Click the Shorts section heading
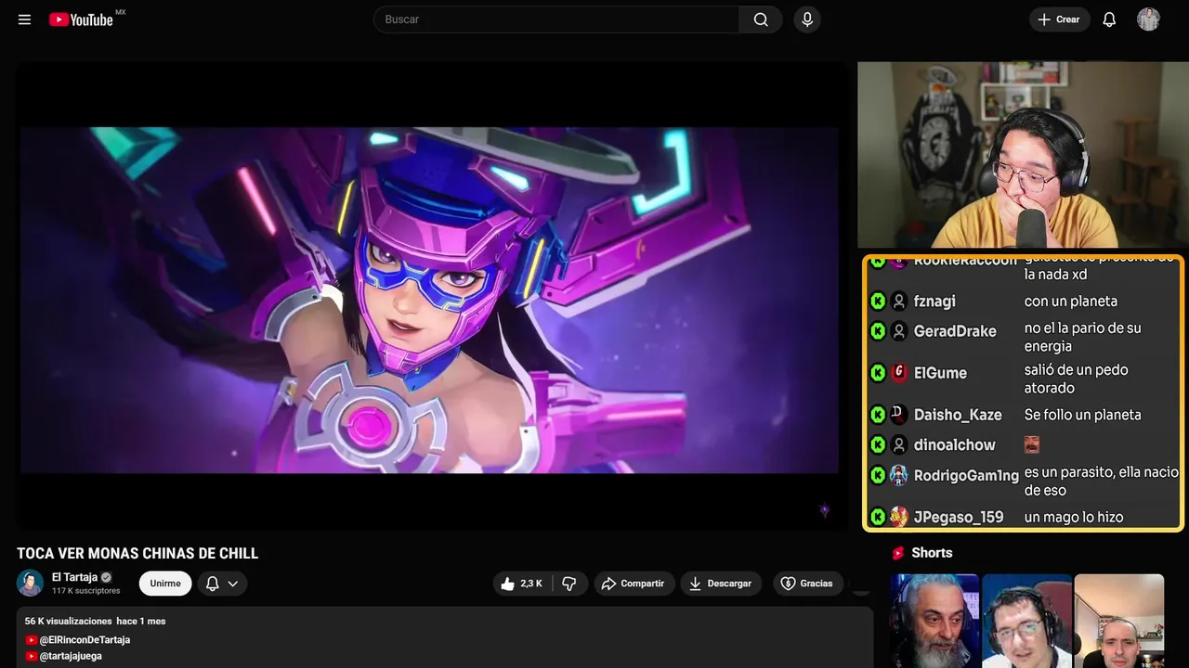The width and height of the screenshot is (1189, 668). pos(932,553)
